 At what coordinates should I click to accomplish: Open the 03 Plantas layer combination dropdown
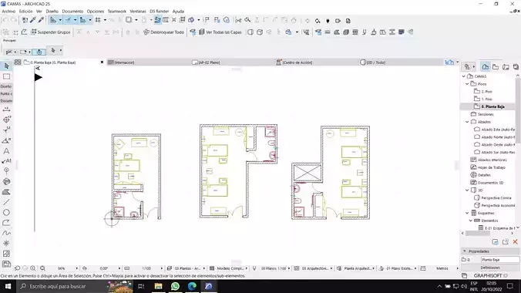tap(204, 268)
